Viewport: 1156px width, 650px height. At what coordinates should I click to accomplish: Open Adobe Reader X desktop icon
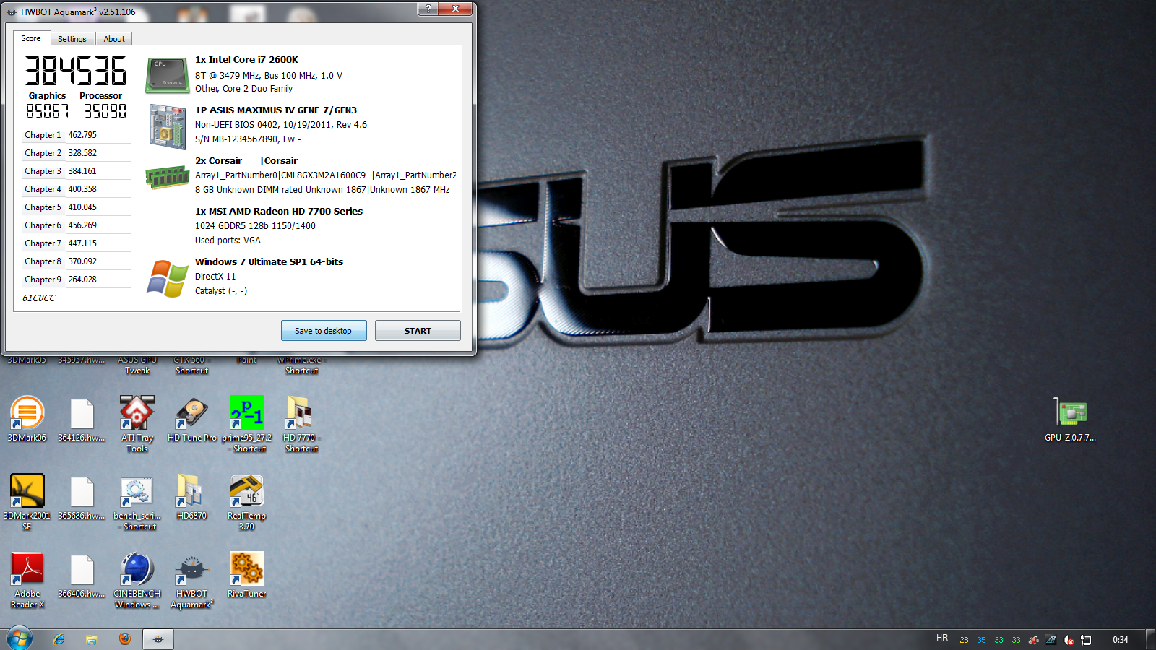[x=27, y=580]
